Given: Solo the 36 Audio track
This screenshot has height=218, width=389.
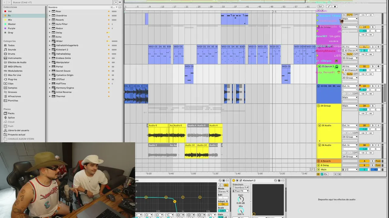Looking at the screenshot, I should tap(373, 145).
